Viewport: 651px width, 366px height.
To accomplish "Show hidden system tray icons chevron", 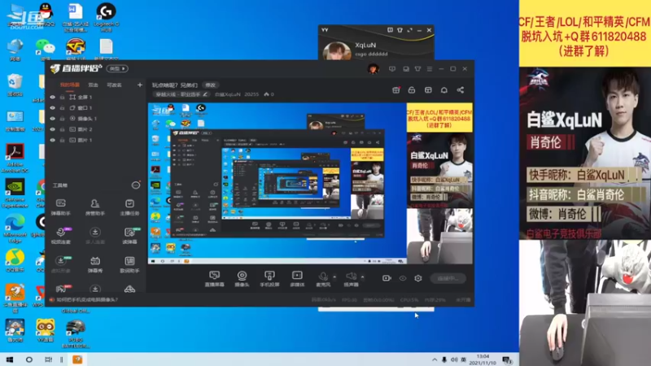I will [x=435, y=359].
